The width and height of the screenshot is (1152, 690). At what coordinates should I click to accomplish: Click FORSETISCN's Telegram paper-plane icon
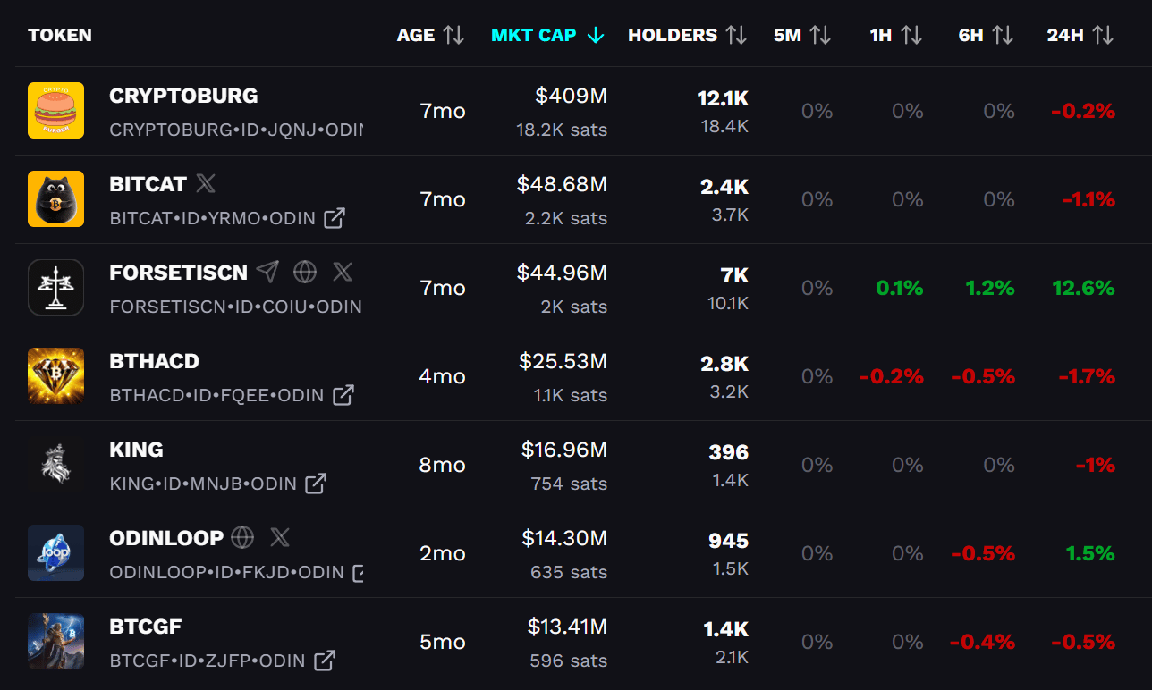(x=267, y=272)
